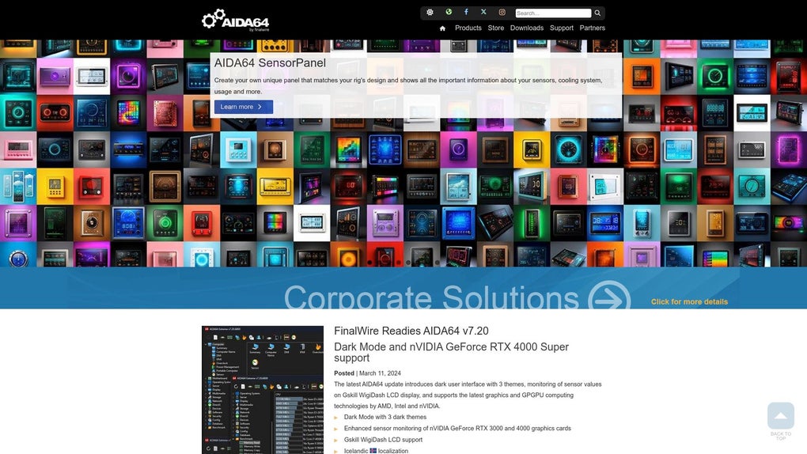
Task: Open the Support menu
Action: (562, 28)
